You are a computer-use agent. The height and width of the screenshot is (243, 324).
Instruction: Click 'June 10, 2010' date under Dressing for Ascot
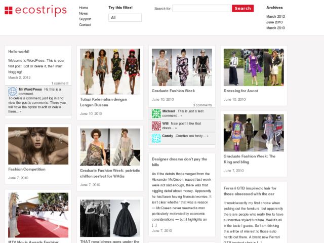(x=234, y=99)
